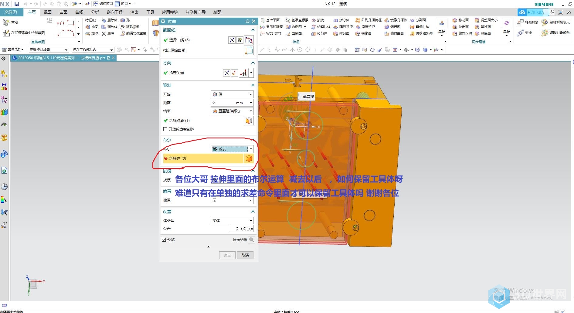
Task: Open the 仅在工作部件内 scope dropdown
Action: pos(93,50)
